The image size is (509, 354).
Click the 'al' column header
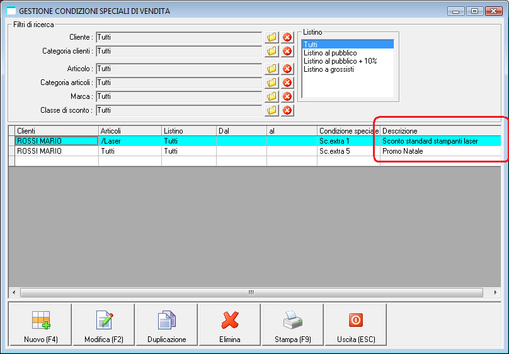[x=292, y=131]
